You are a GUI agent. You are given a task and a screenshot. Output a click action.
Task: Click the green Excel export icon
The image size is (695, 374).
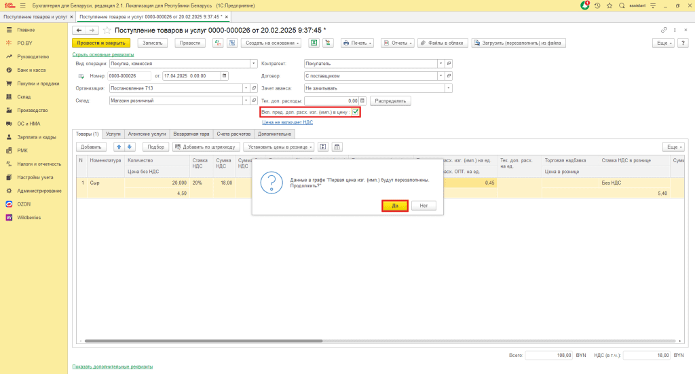pyautogui.click(x=314, y=43)
